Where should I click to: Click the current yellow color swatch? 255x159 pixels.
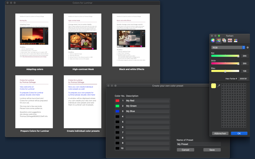(214, 86)
